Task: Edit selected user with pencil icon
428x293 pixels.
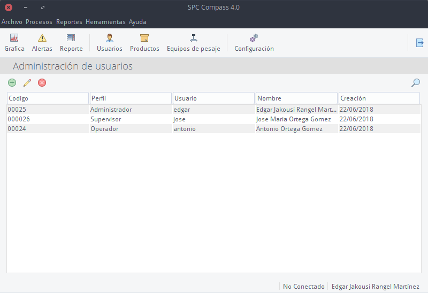Action: 27,83
